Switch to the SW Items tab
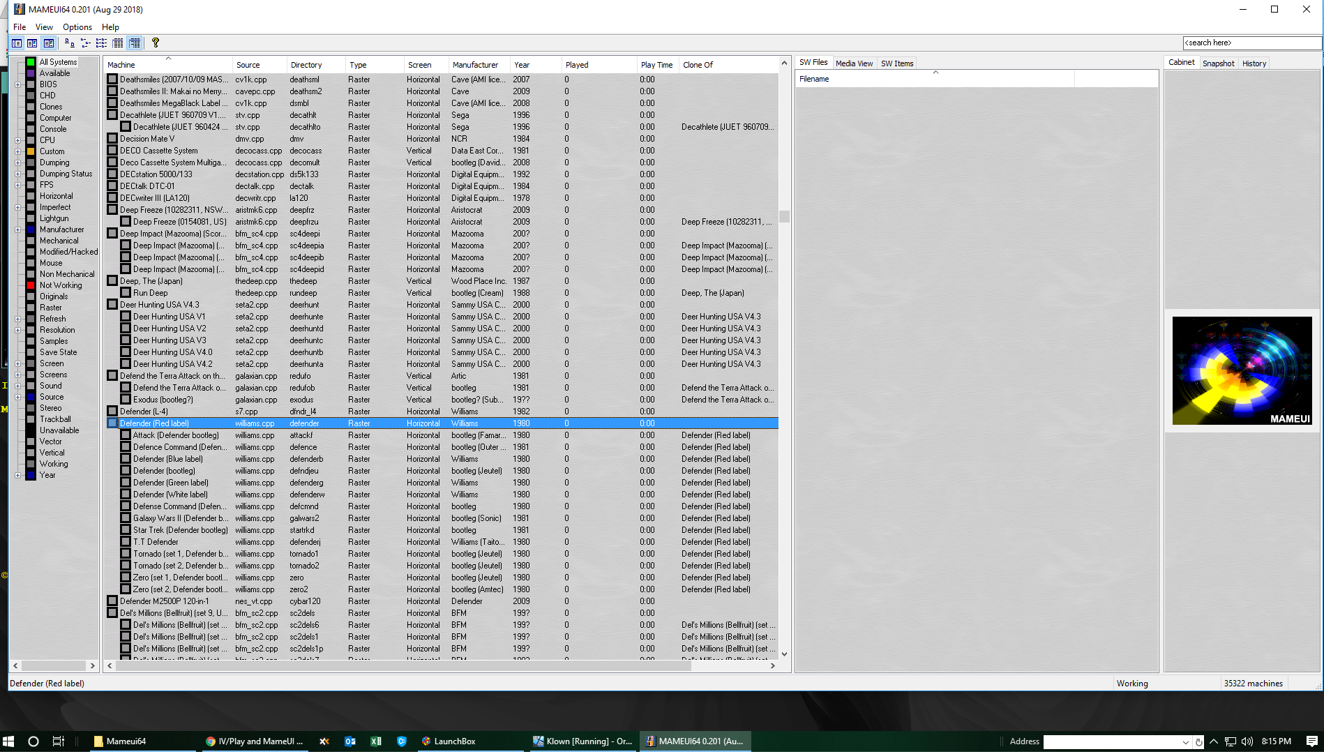The height and width of the screenshot is (754, 1324). coord(897,63)
